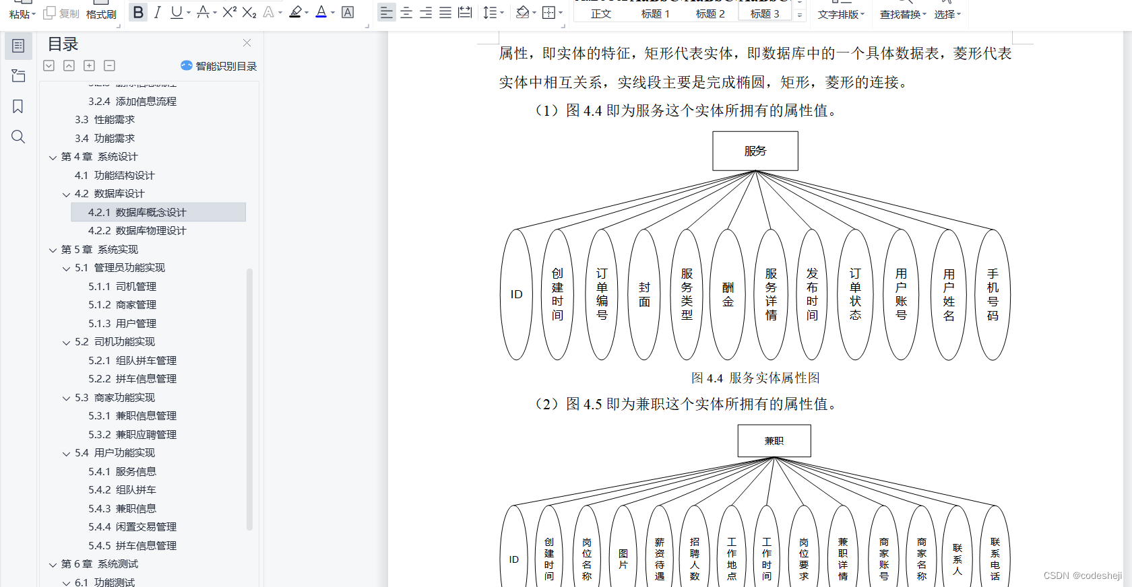The image size is (1132, 587).
Task: Click the outline panel scrollbar
Action: [x=249, y=399]
